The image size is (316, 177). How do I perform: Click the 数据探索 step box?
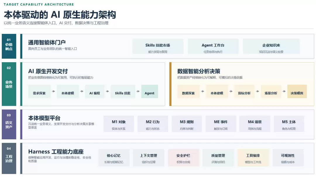tap(188, 91)
